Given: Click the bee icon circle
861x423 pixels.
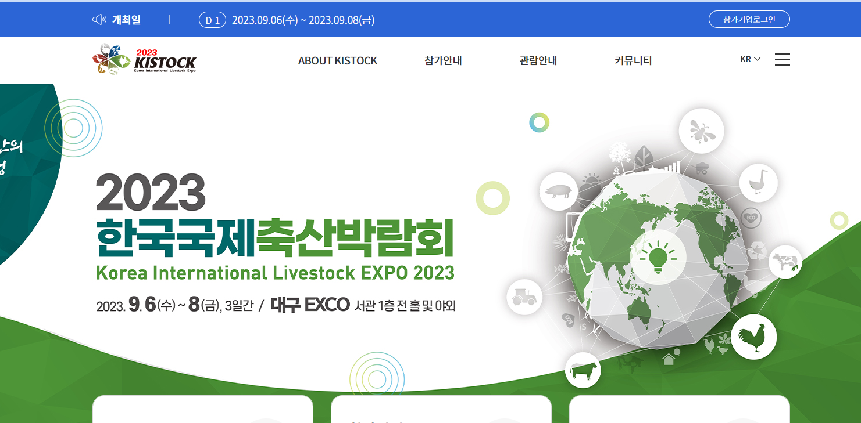Looking at the screenshot, I should click(x=701, y=131).
